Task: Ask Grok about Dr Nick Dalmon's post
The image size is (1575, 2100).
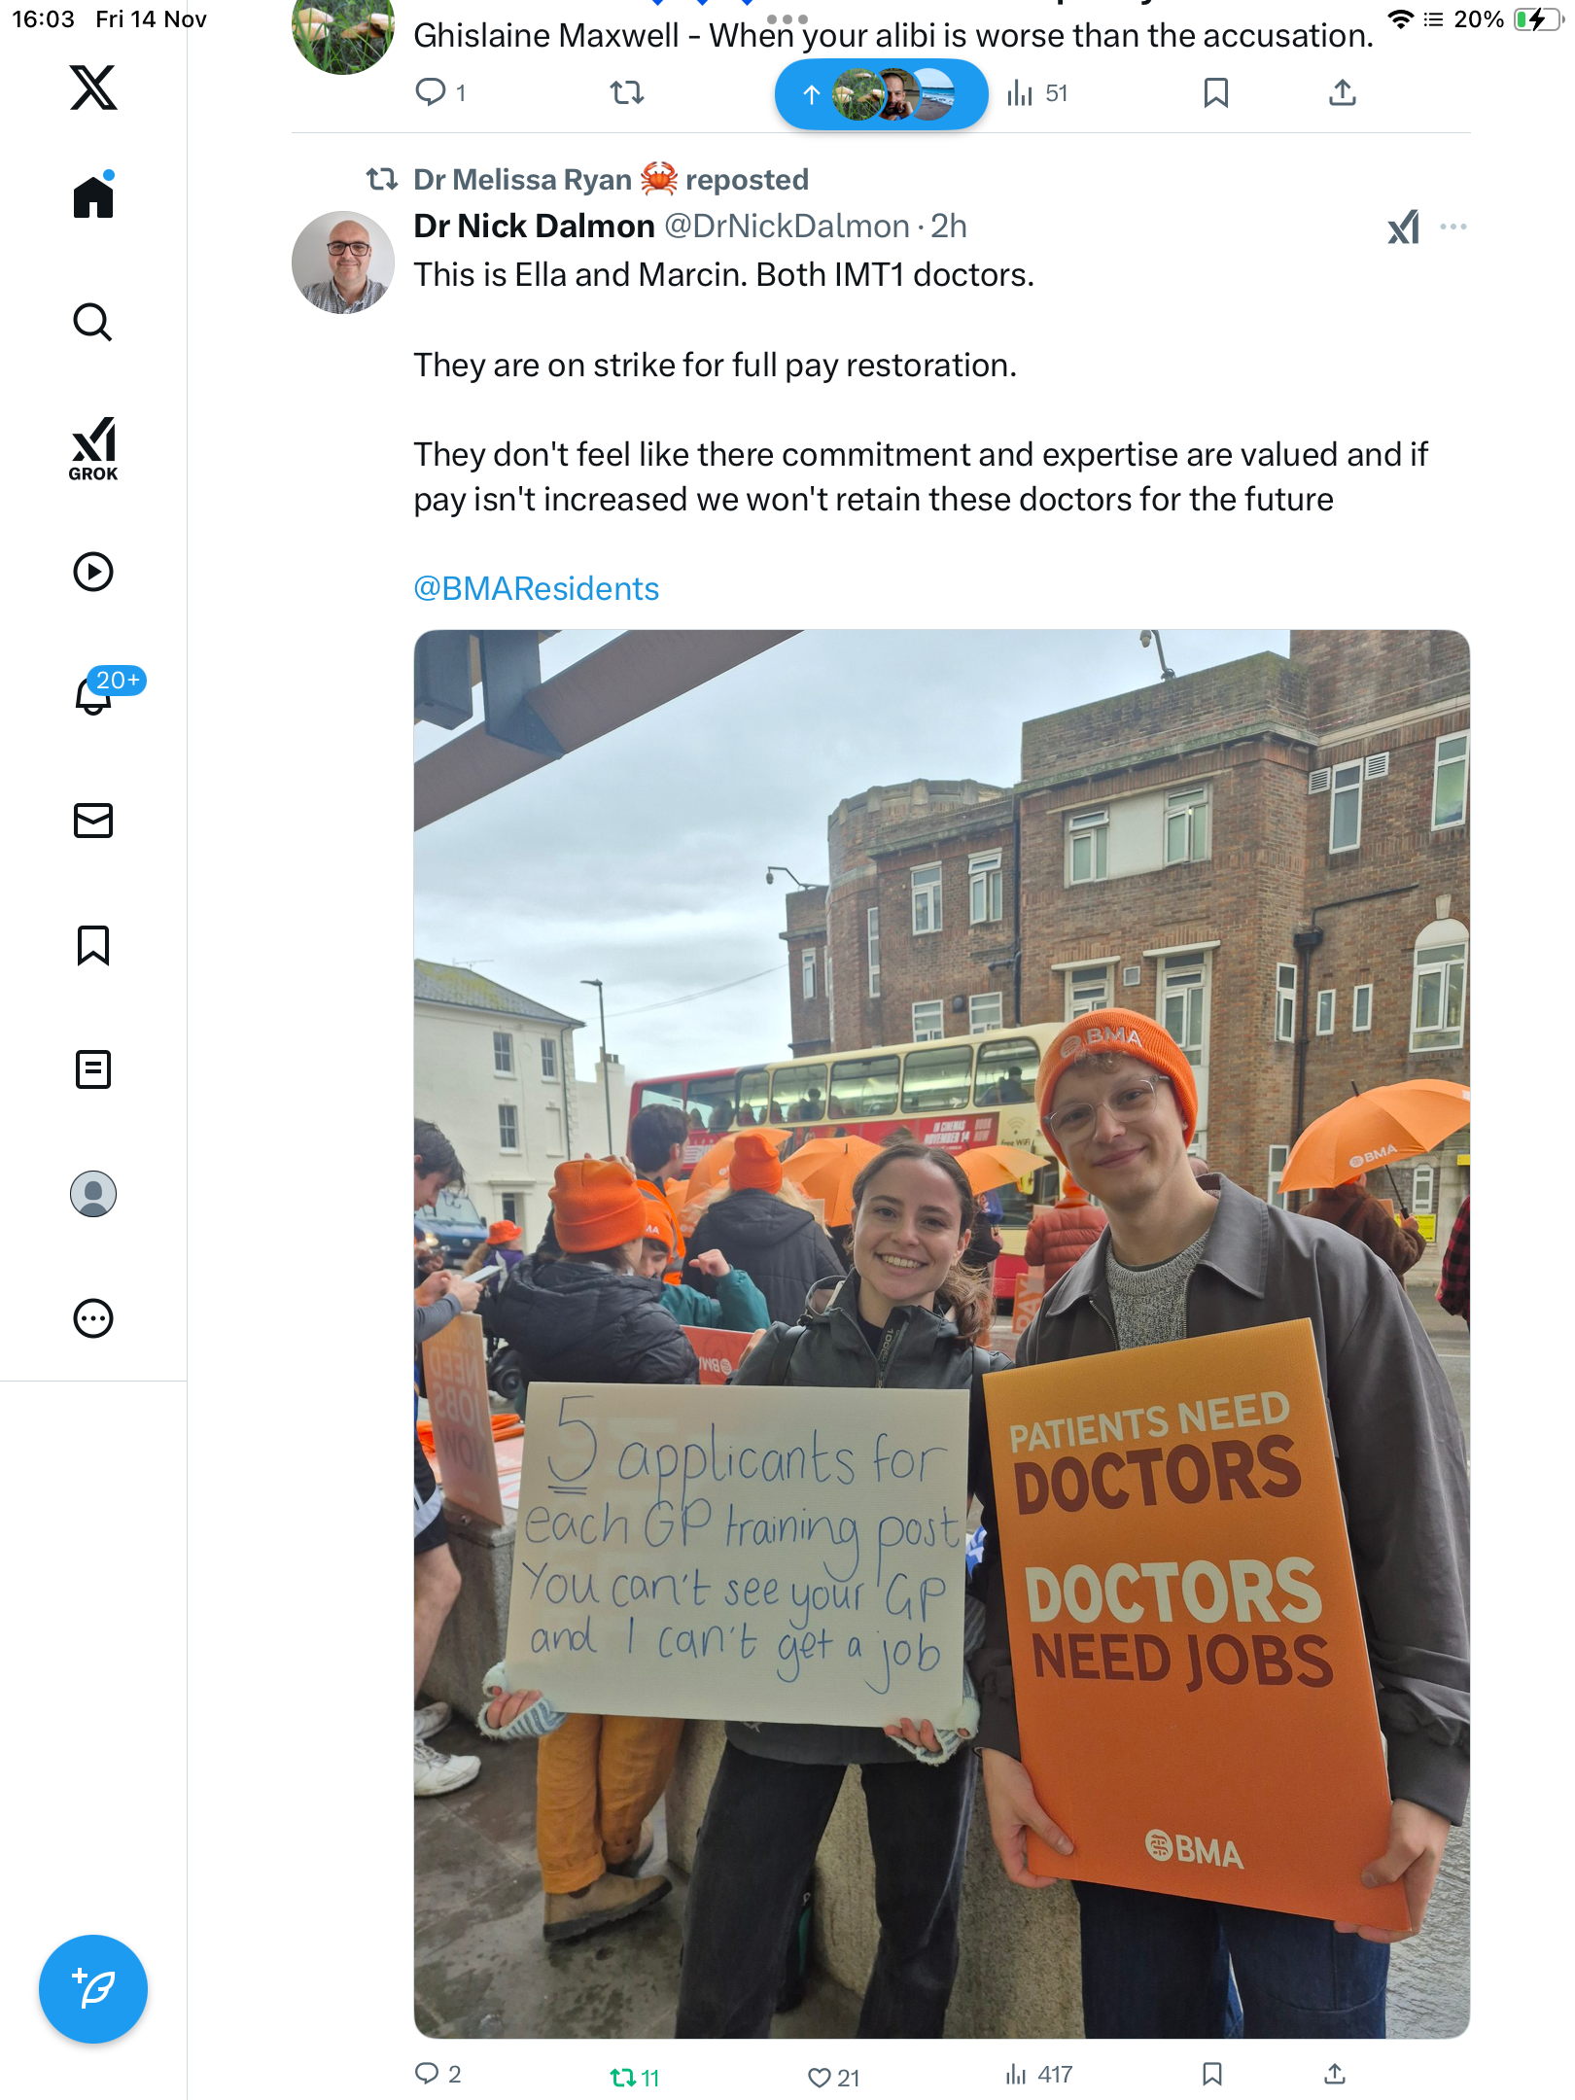Action: point(1403,227)
